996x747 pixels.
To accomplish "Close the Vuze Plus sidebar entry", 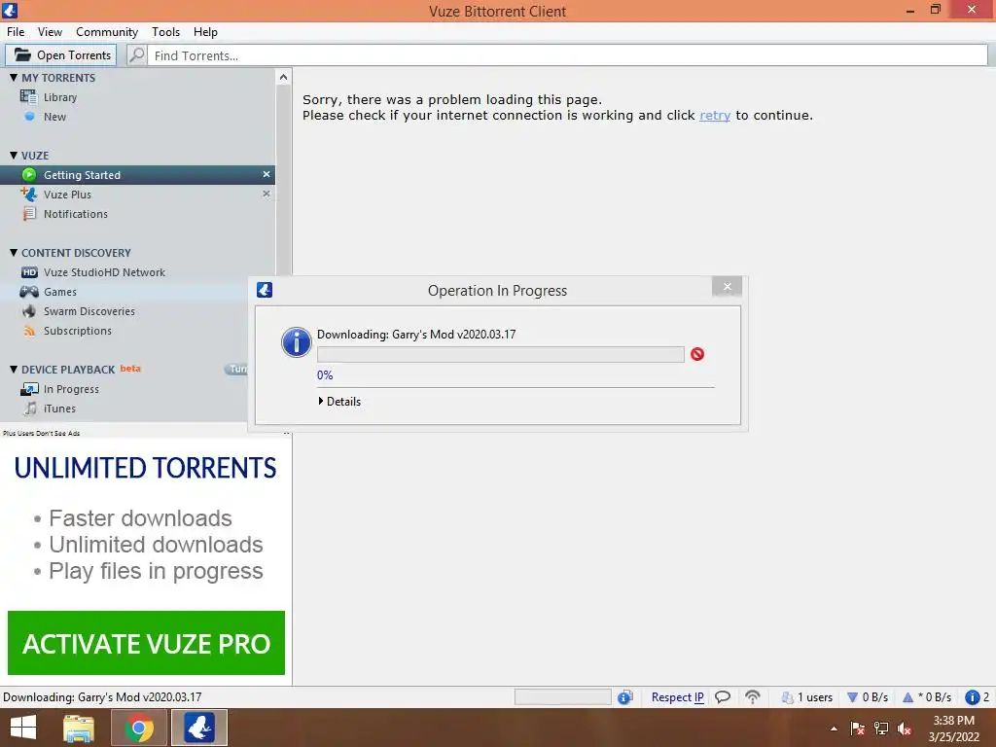I will [267, 194].
